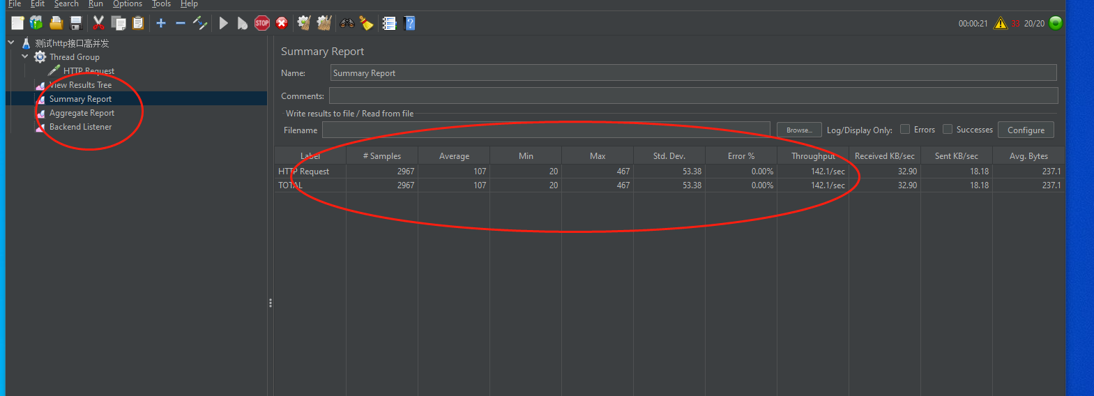Click the Browse... button

tap(799, 130)
